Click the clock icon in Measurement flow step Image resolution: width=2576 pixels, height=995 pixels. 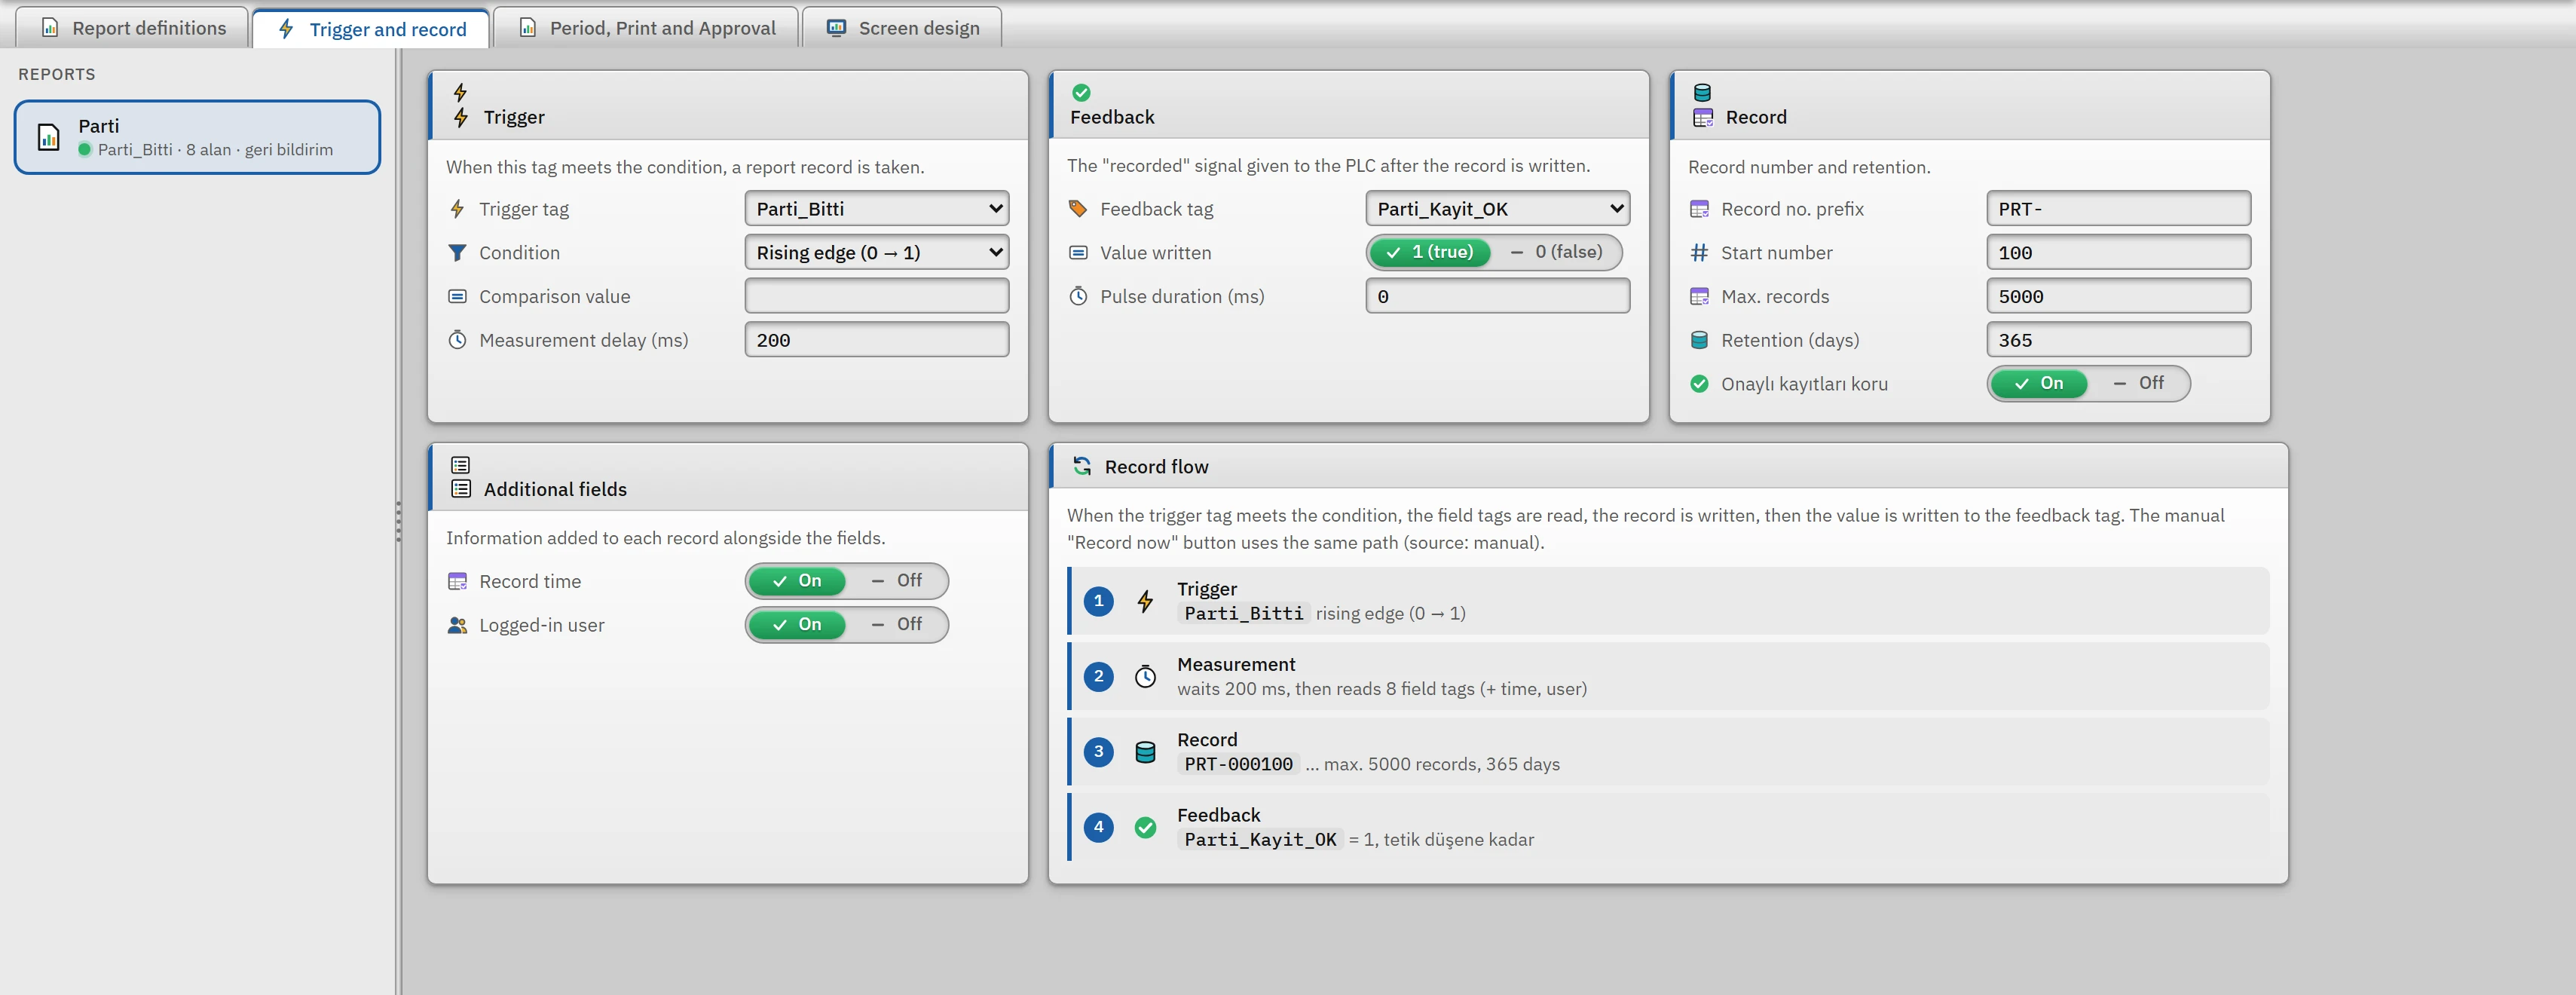point(1146,677)
